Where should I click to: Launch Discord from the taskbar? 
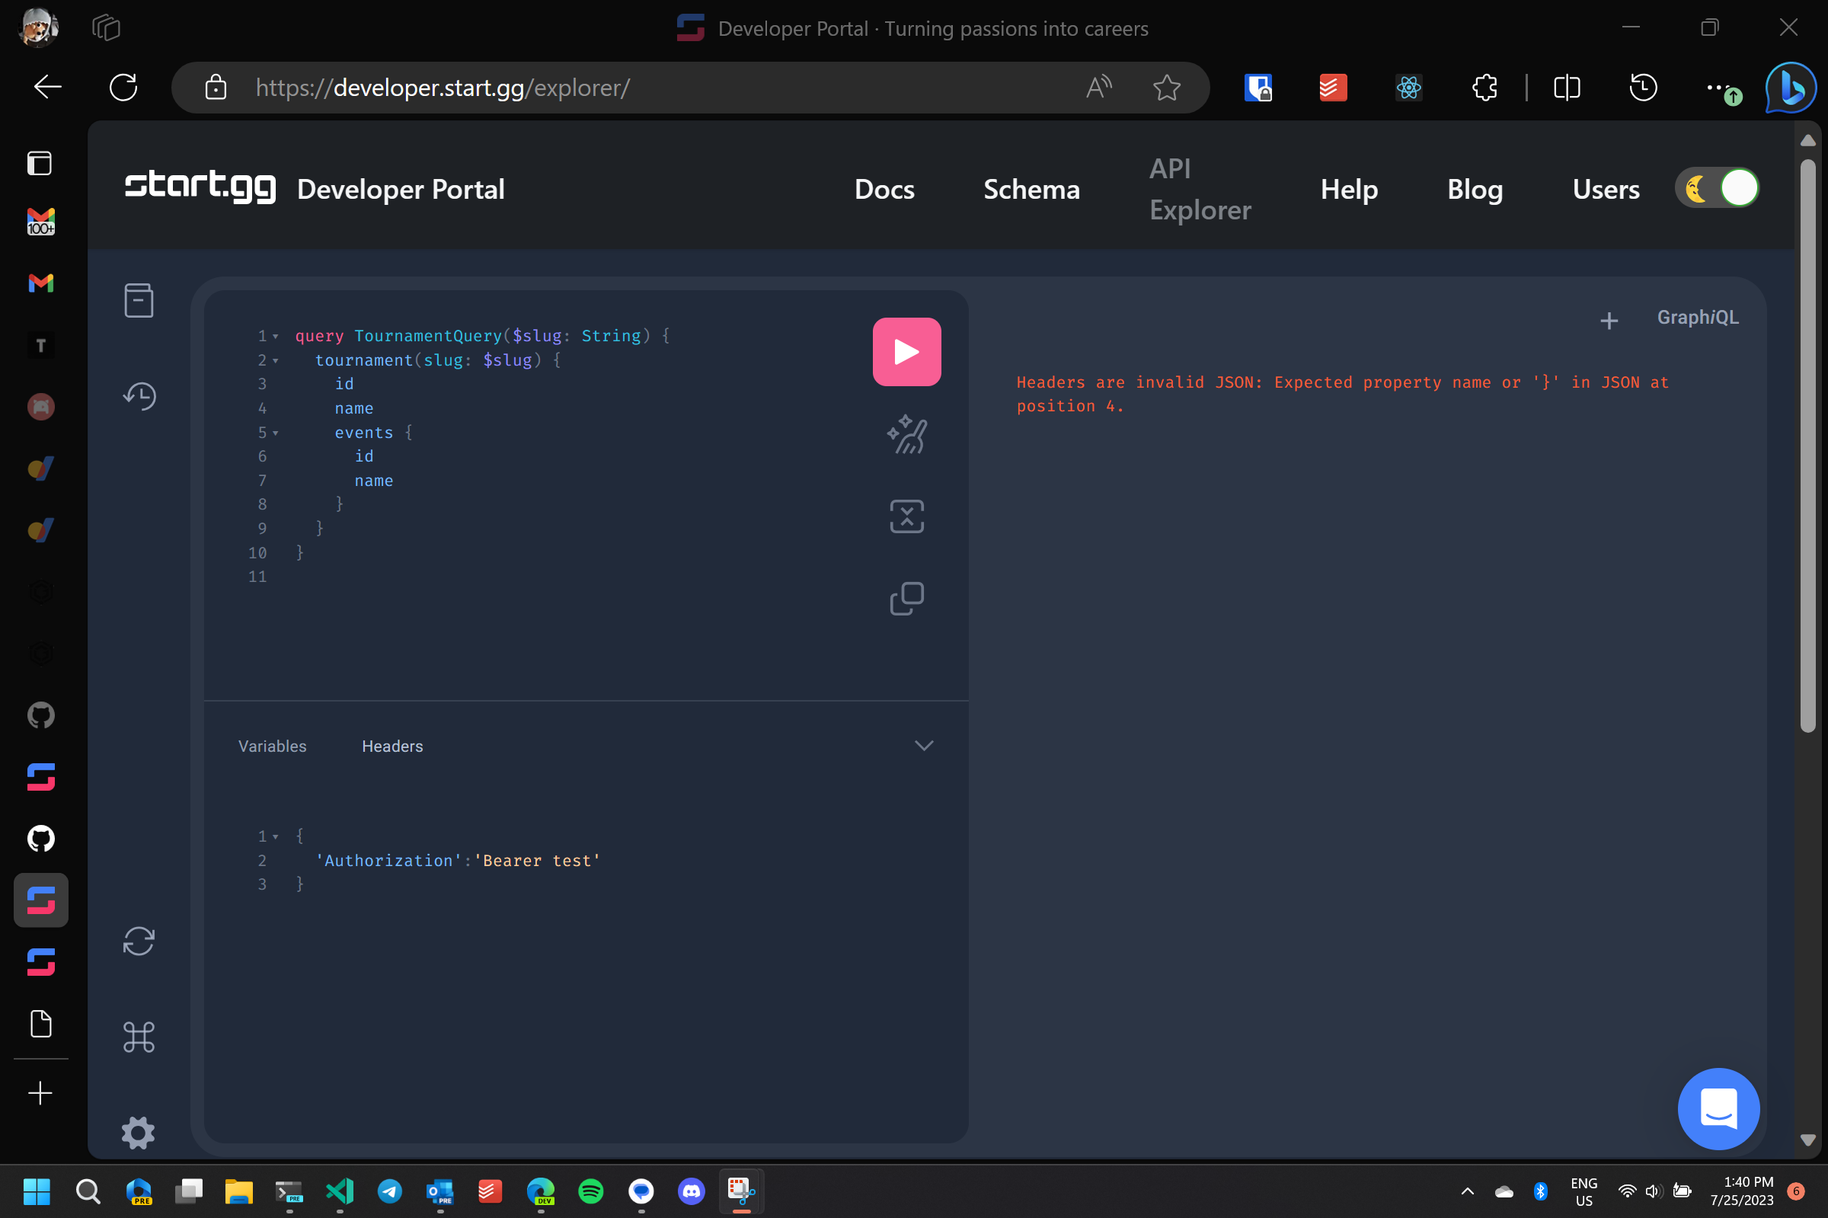690,1191
